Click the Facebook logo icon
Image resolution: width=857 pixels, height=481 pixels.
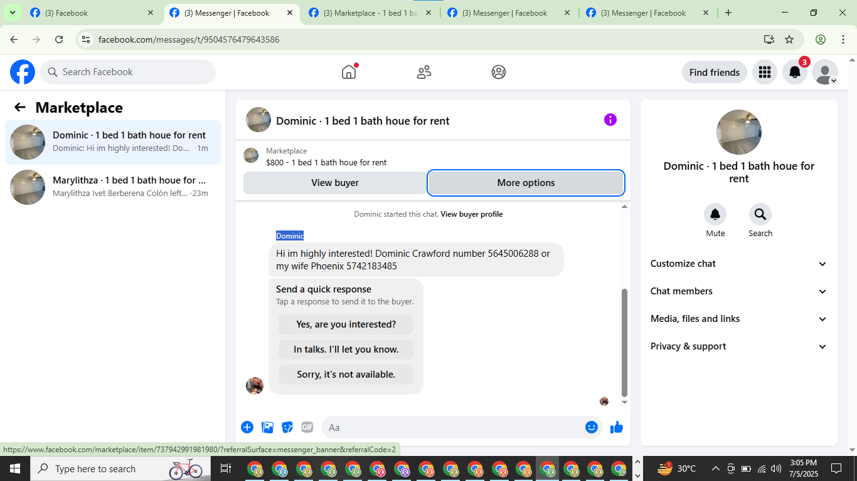(x=23, y=72)
